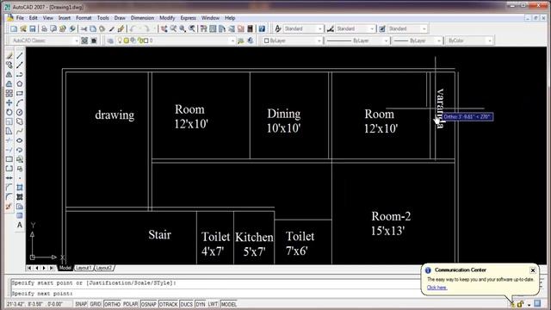The width and height of the screenshot is (551, 310).
Task: Click the toolbar lock icon in status tray
Action: (x=520, y=304)
